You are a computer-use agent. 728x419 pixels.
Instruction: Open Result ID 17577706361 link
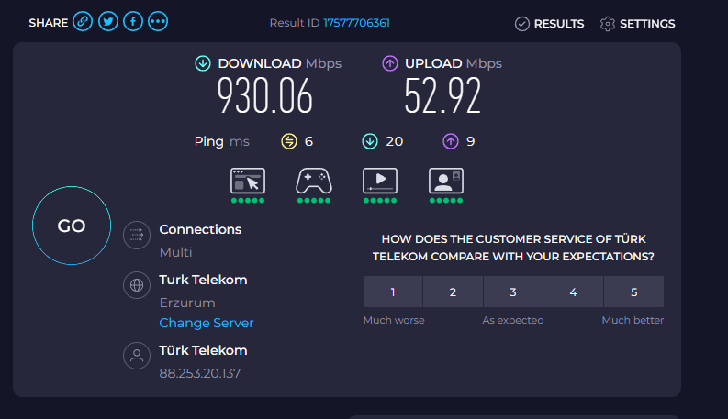(356, 23)
